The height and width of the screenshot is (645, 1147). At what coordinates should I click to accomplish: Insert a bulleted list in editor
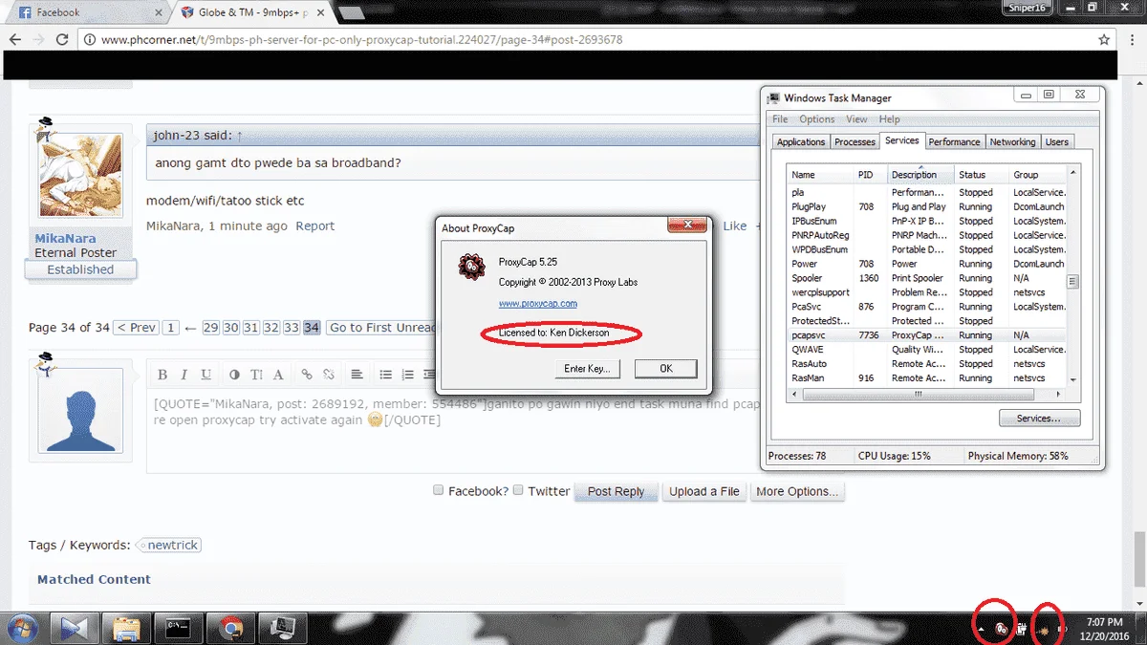[x=386, y=375]
